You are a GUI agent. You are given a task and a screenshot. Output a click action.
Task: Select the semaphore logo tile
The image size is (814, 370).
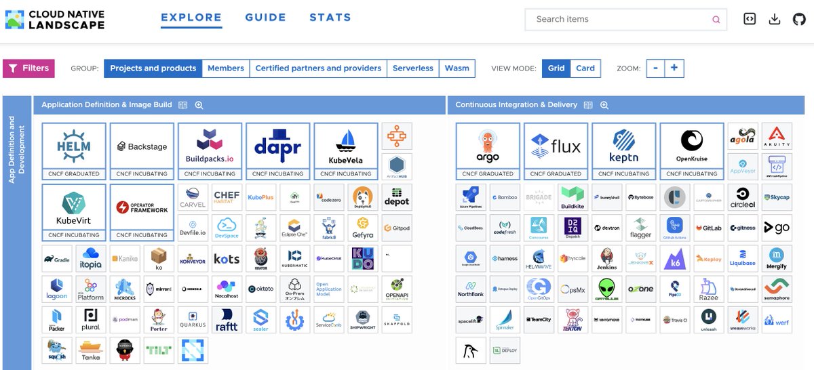click(776, 289)
